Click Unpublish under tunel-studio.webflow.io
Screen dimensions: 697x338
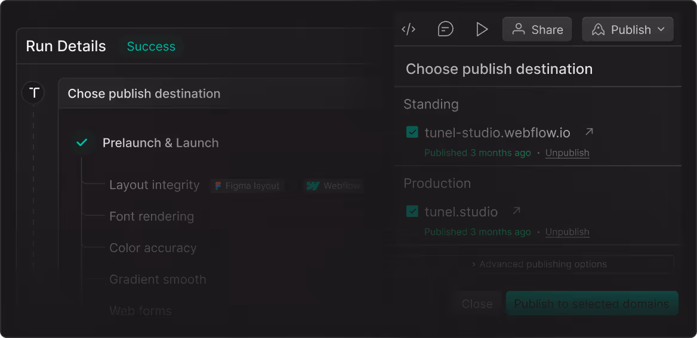click(567, 153)
